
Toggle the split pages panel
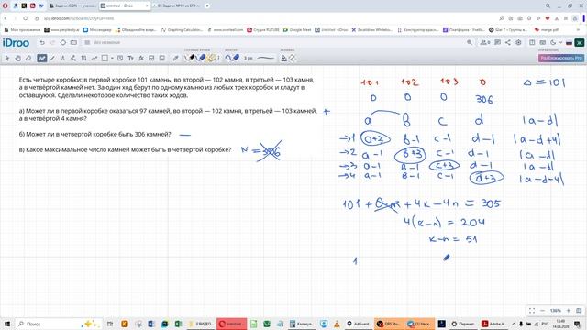pos(532,43)
